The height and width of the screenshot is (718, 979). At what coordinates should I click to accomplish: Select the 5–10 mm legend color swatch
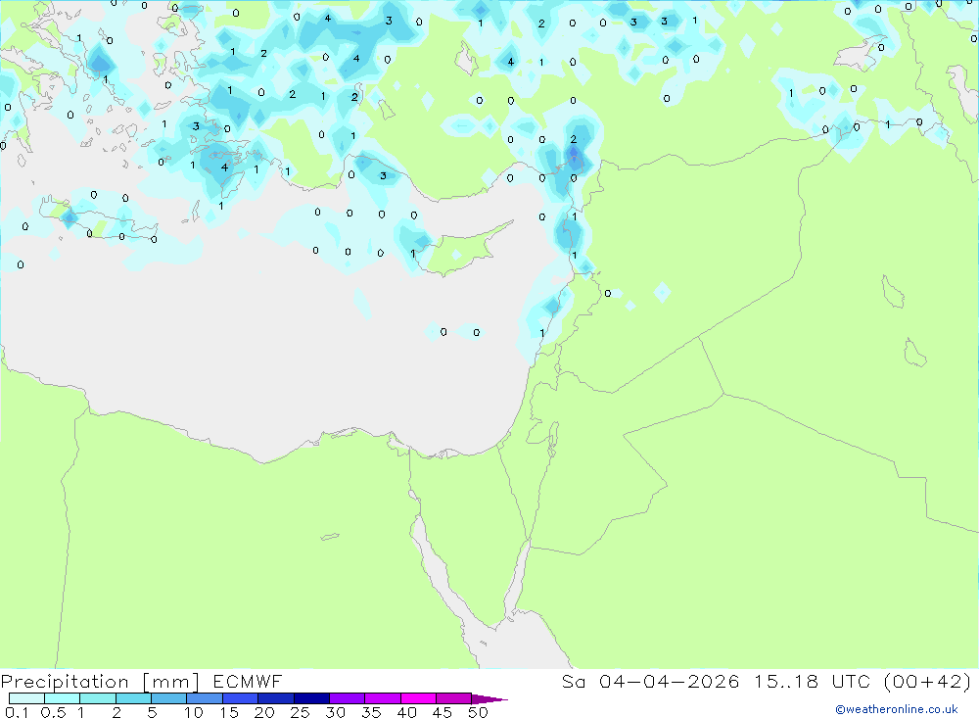pyautogui.click(x=168, y=698)
